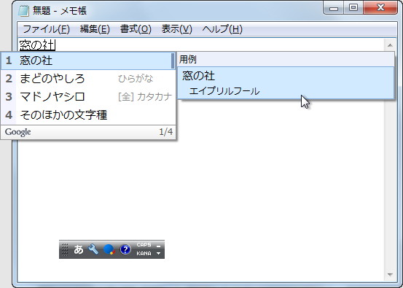Maximize the メモ帳 window
This screenshot has height=288, width=403.
tap(353, 8)
